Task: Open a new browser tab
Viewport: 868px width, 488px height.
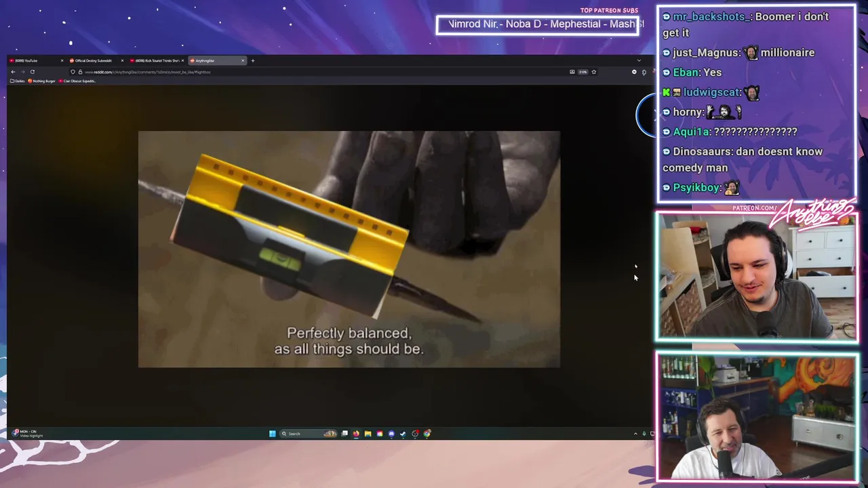Action: 253,60
